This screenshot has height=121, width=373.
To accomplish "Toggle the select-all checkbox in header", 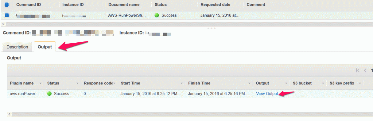I will coord(7,5).
